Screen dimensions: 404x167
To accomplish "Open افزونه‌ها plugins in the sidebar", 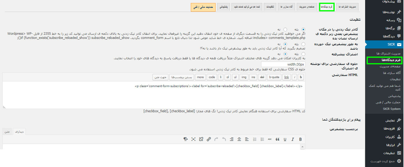I will click(384, 129).
